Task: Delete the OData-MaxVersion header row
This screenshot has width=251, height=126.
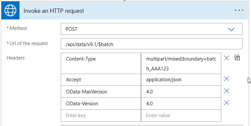Action: [x=227, y=91]
